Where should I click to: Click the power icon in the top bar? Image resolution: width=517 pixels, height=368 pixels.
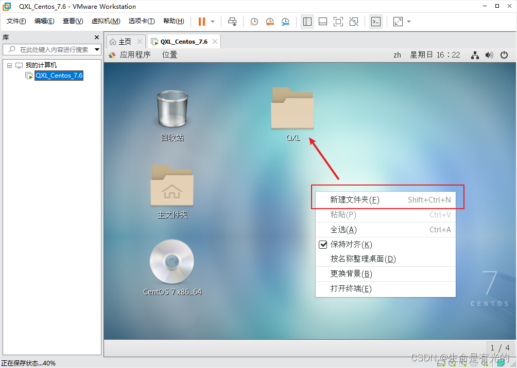(504, 55)
